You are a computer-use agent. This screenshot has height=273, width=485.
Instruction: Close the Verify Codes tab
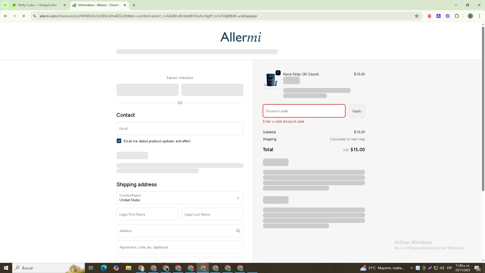point(64,5)
